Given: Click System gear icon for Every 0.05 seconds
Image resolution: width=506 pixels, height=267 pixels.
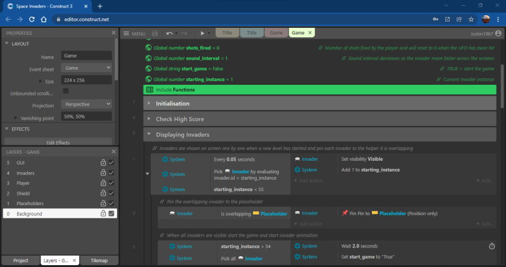Looking at the screenshot, I should 165,159.
